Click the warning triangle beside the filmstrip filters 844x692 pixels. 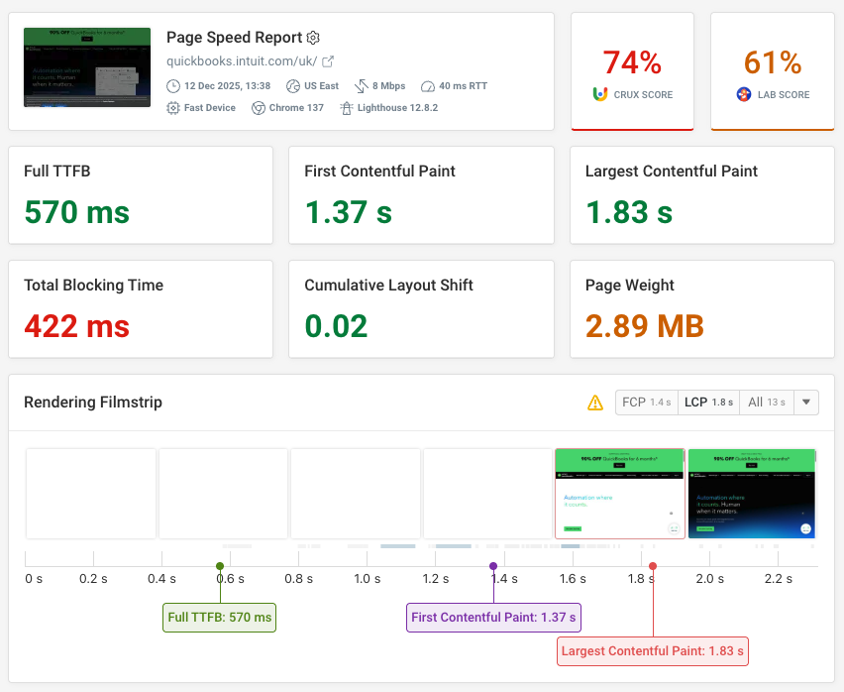pos(595,403)
